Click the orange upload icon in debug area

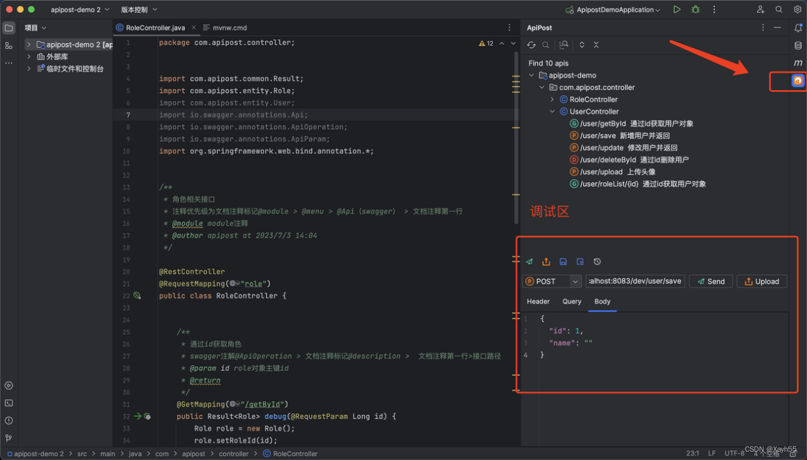point(546,261)
